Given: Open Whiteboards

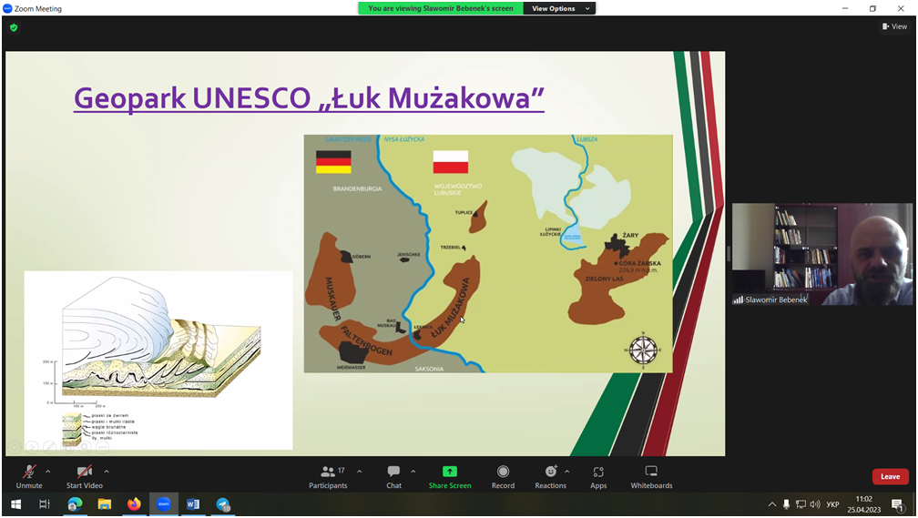Looking at the screenshot, I should pos(651,474).
